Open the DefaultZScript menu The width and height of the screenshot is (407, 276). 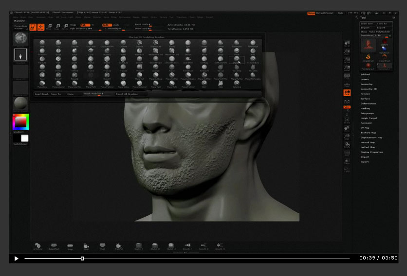326,13
